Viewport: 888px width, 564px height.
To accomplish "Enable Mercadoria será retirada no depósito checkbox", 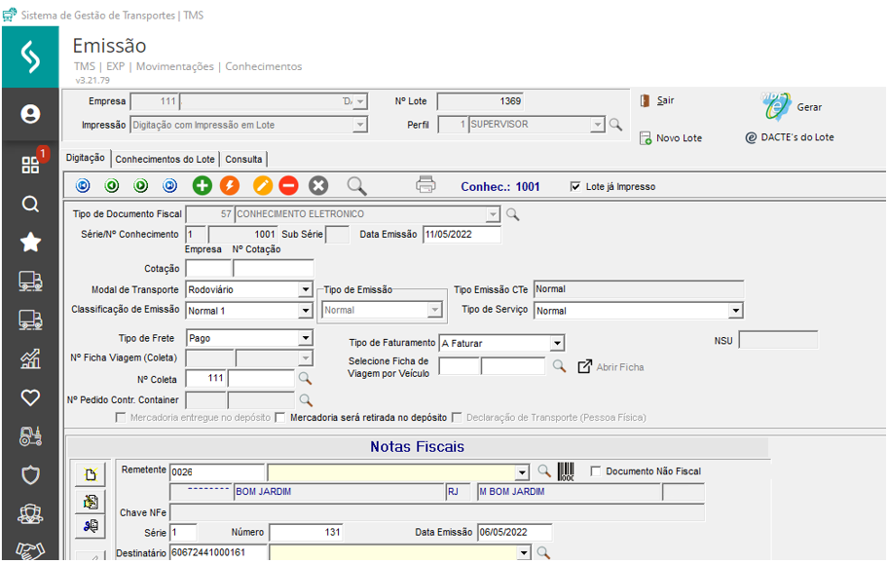I will point(280,418).
